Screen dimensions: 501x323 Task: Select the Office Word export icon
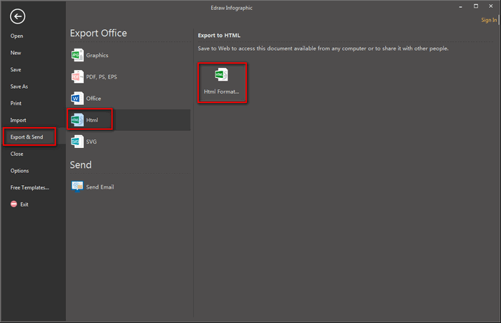coord(77,98)
